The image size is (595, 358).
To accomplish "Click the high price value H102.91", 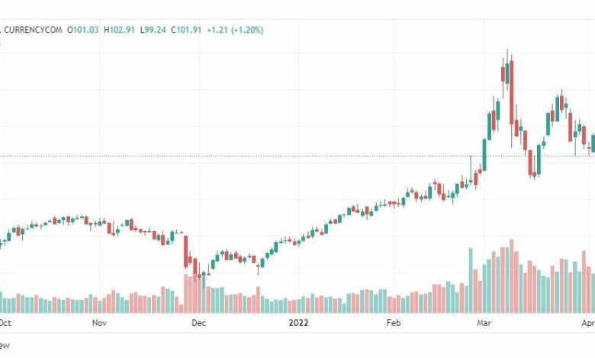I will point(119,30).
